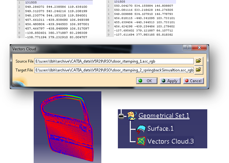Select the Surface.1 icon in the tree
This screenshot has height=163, width=229.
coord(141,129)
